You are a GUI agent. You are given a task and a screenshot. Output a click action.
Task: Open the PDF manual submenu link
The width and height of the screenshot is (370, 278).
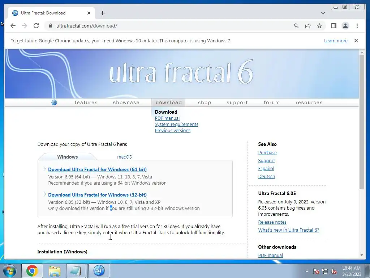[167, 118]
